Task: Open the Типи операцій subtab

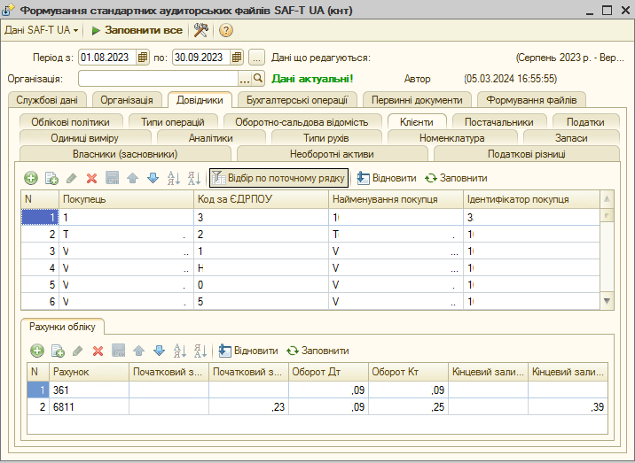Action: tap(173, 122)
